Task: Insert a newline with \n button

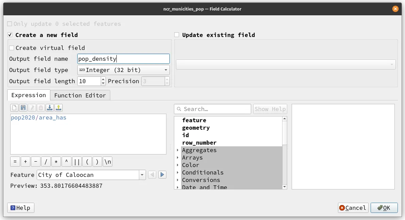Action: (x=107, y=162)
